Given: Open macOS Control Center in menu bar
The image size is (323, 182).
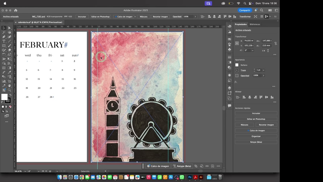Looking at the screenshot, I should point(250,3).
